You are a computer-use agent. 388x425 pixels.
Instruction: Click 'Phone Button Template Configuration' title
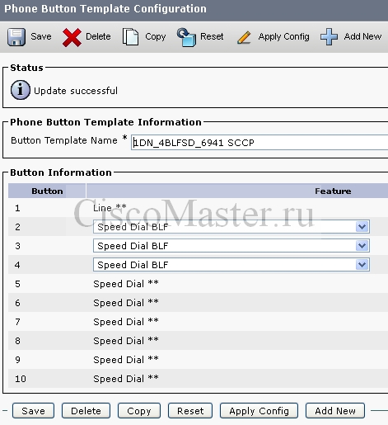point(105,9)
